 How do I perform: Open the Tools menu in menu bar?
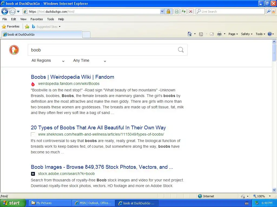coord(51,19)
